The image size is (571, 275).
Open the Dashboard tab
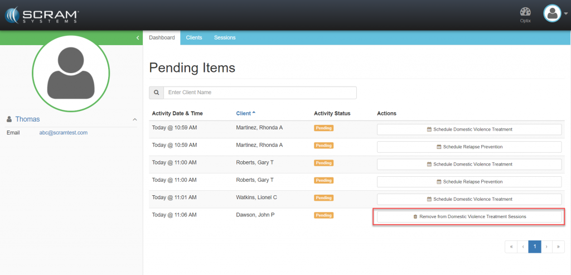(162, 38)
